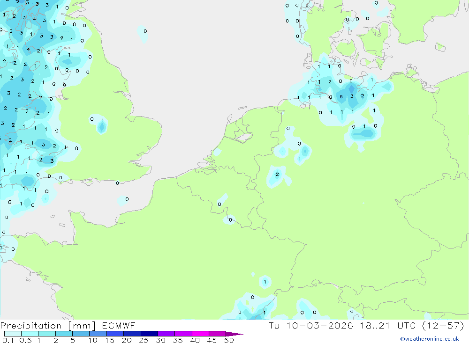This screenshot has width=469, height=343.
Task: Click the date text 'Tu 10-03-2026'
Action: point(311,325)
